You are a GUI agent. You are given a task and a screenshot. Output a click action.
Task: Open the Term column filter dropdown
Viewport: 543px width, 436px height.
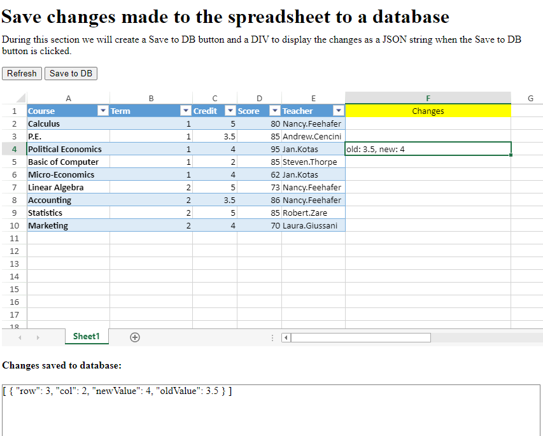click(186, 111)
